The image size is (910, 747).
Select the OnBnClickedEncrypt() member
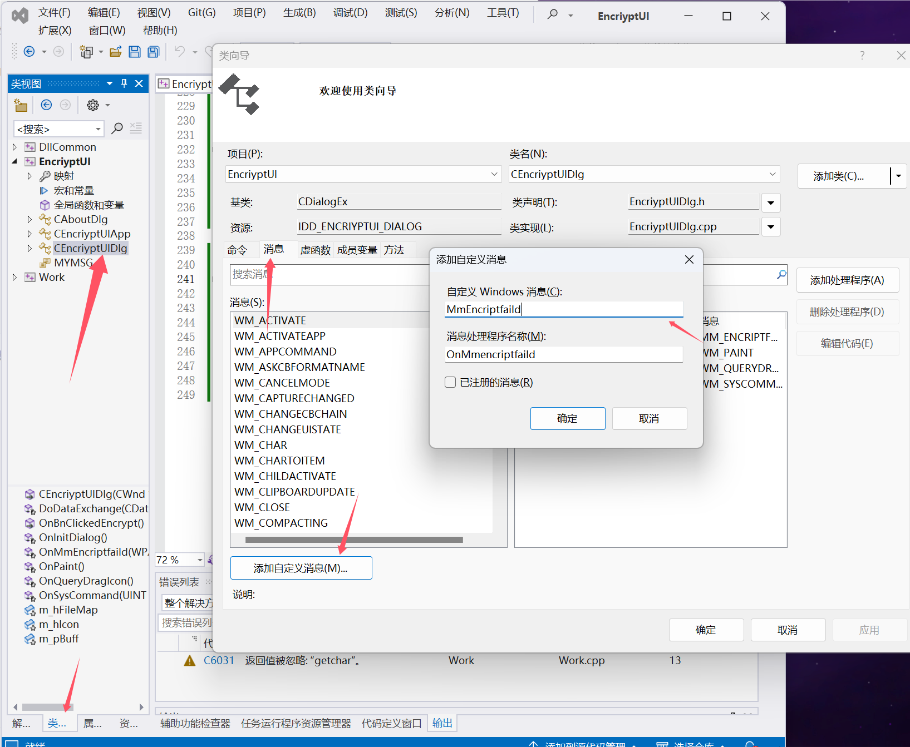coord(91,523)
